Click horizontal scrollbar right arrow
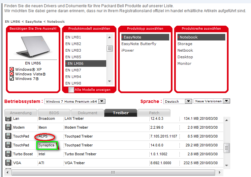This screenshot has width=251, height=177. pos(220,172)
